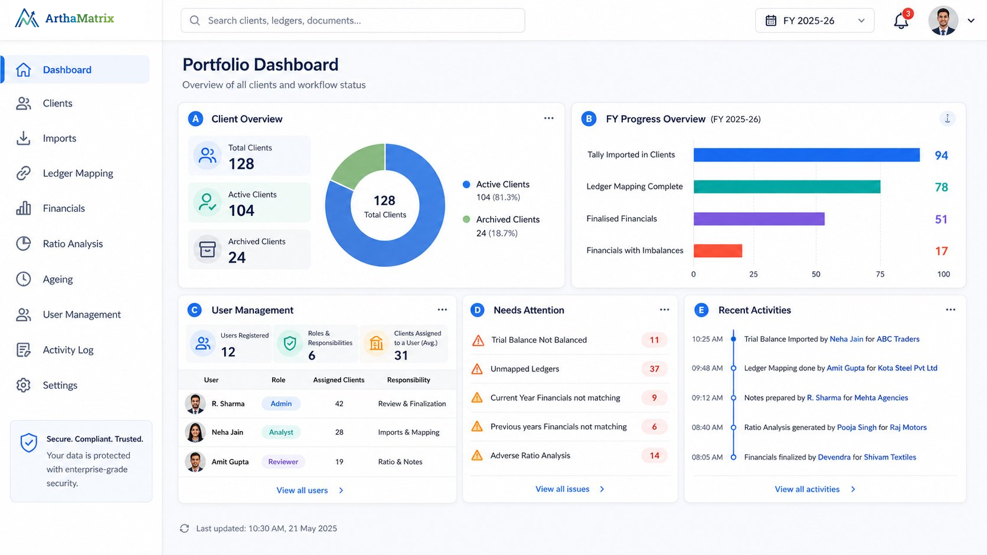
Task: Click the Ledger Mapping link icon
Action: [24, 173]
